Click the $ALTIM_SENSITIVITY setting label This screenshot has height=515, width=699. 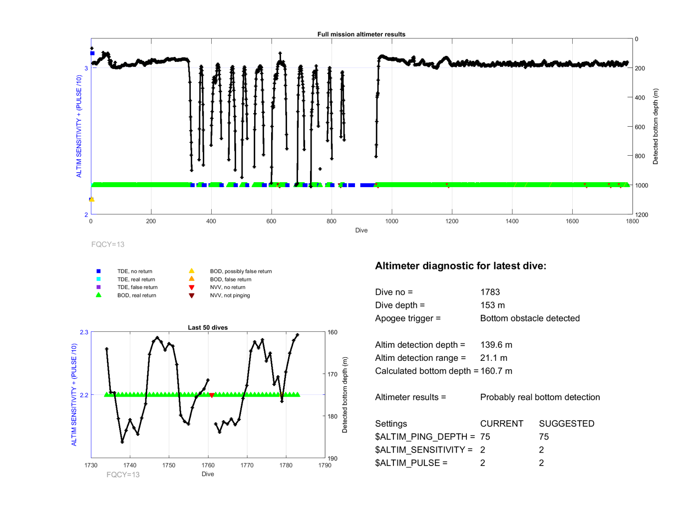click(424, 450)
